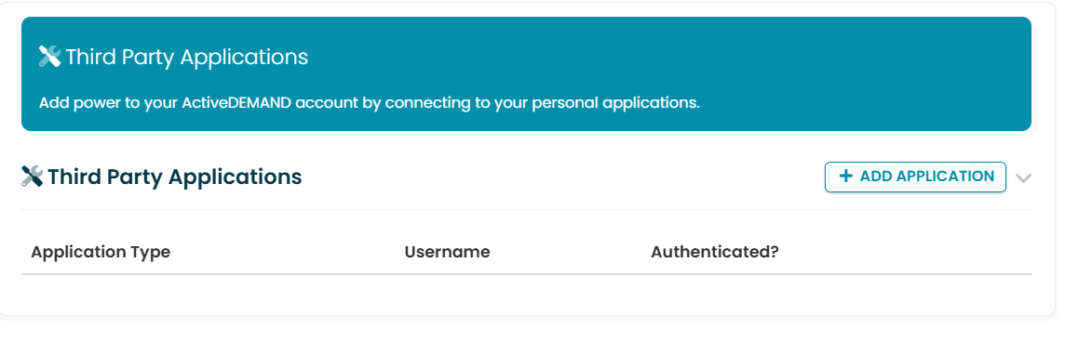The height and width of the screenshot is (342, 1065).
Task: Click the divider line under the section heading
Action: pos(526,210)
